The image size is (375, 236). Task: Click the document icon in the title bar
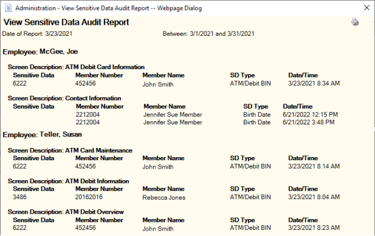9,8
